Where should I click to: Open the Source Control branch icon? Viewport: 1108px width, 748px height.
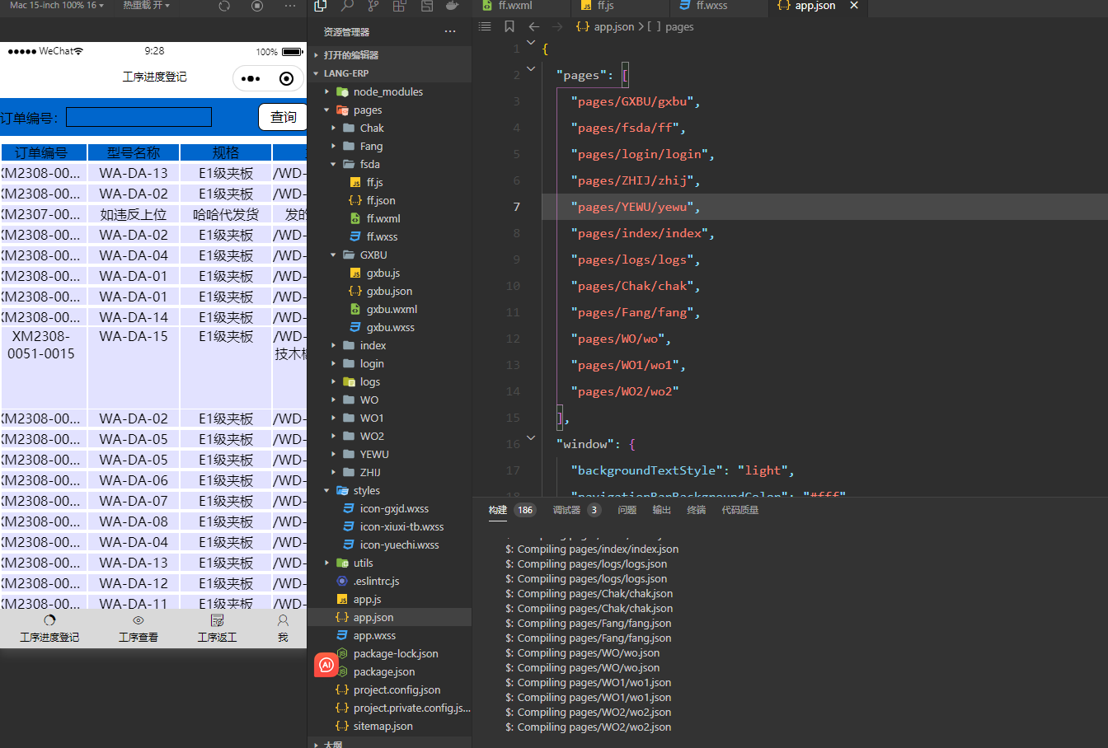[x=373, y=6]
